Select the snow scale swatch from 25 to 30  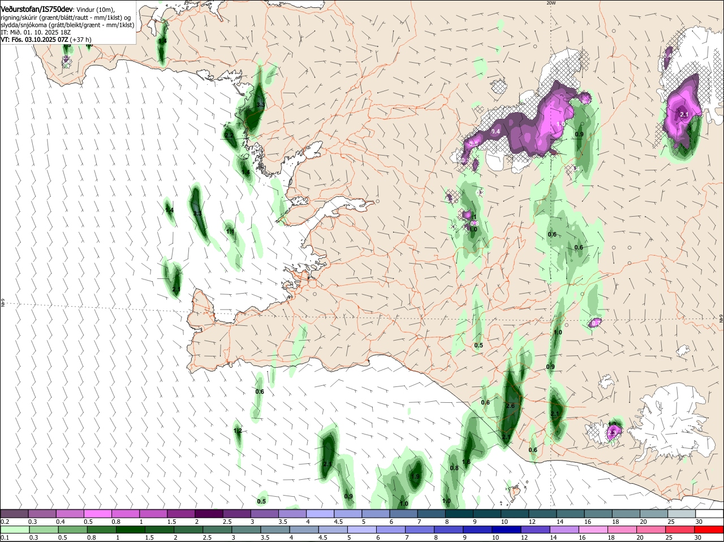[x=682, y=514]
